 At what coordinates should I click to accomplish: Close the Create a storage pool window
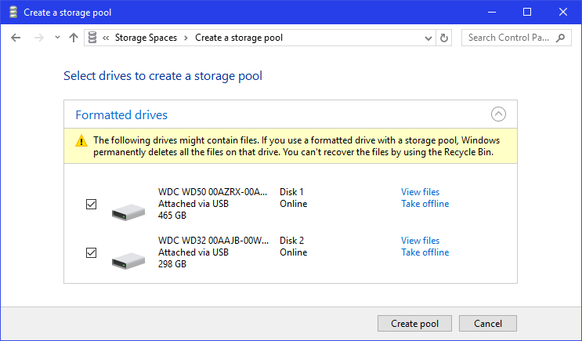[x=563, y=13]
